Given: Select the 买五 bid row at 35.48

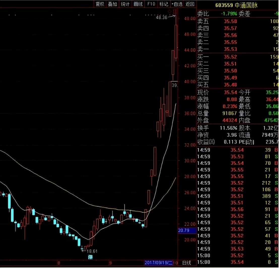Looking at the screenshot, I should [x=238, y=84].
